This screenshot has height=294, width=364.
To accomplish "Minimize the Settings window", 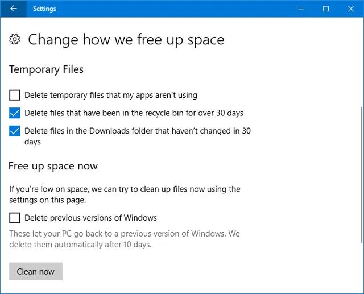I will click(301, 9).
